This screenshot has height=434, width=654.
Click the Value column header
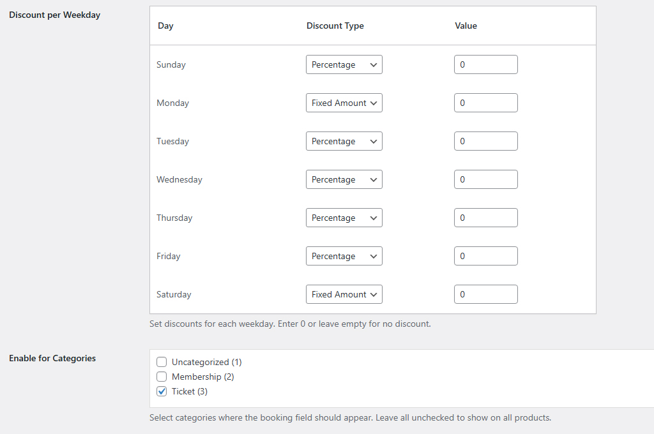pyautogui.click(x=466, y=26)
